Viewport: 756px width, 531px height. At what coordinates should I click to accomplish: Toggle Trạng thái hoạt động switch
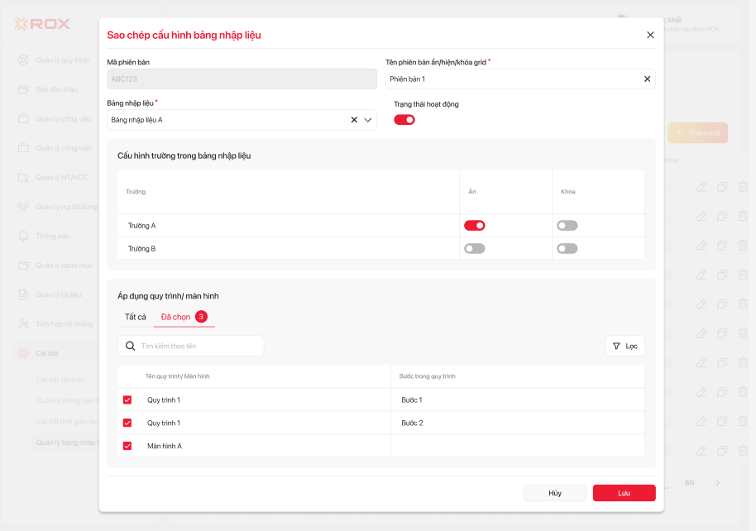[404, 120]
